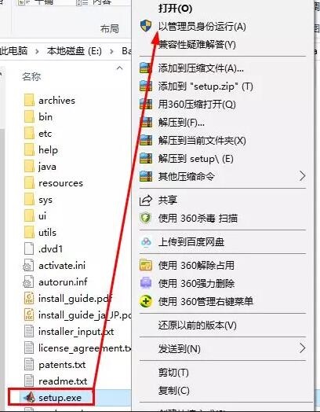Click the purple 360强力删除 shredder icon
Image resolution: width=320 pixels, height=412 pixels.
coord(146,283)
